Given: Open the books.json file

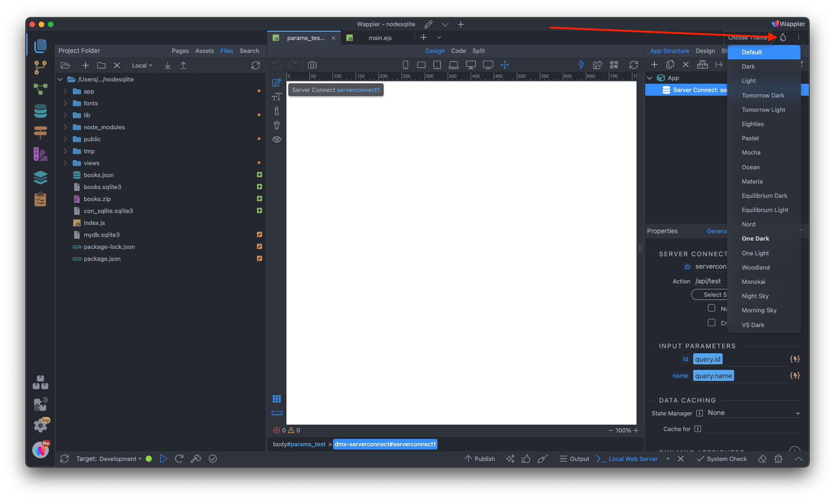Looking at the screenshot, I should click(99, 175).
